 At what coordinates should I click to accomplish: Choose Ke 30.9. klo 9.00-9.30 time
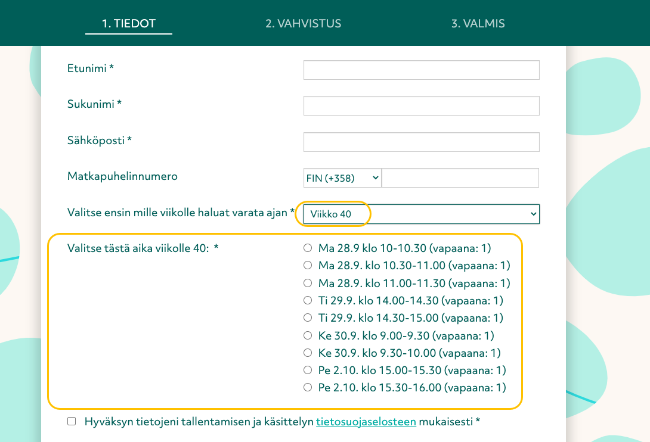[308, 335]
